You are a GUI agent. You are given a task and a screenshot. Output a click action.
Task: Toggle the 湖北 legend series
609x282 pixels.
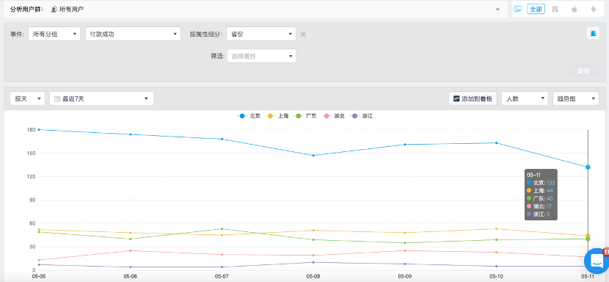click(333, 115)
